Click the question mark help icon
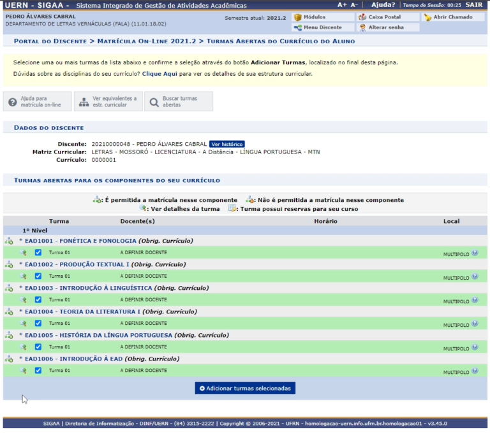The image size is (490, 437). pyautogui.click(x=13, y=102)
